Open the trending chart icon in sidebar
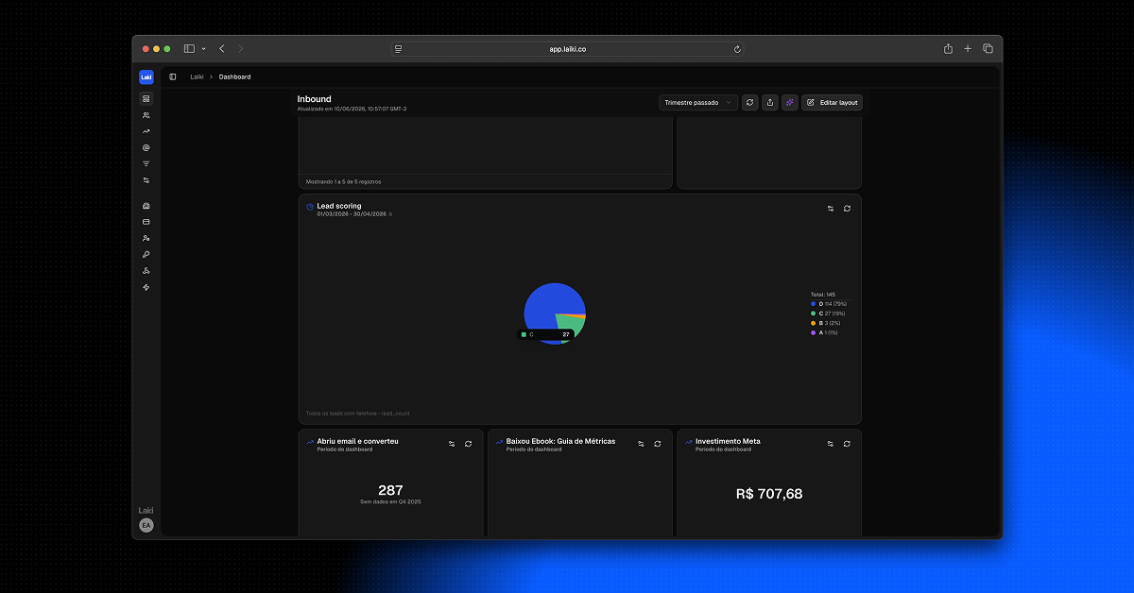 point(146,131)
